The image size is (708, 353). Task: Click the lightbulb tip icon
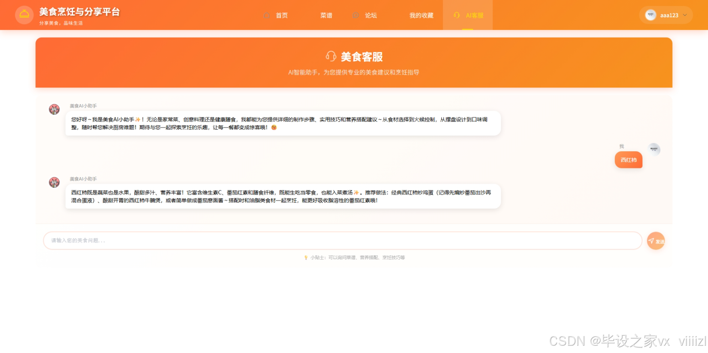[306, 257]
